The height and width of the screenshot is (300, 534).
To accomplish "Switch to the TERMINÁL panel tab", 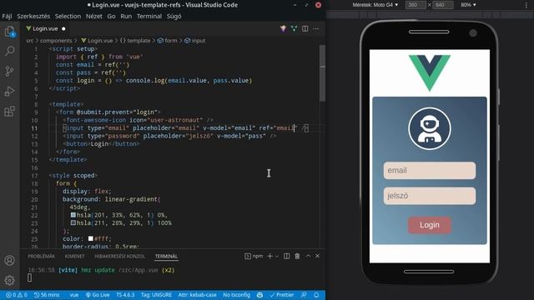I will click(x=166, y=256).
